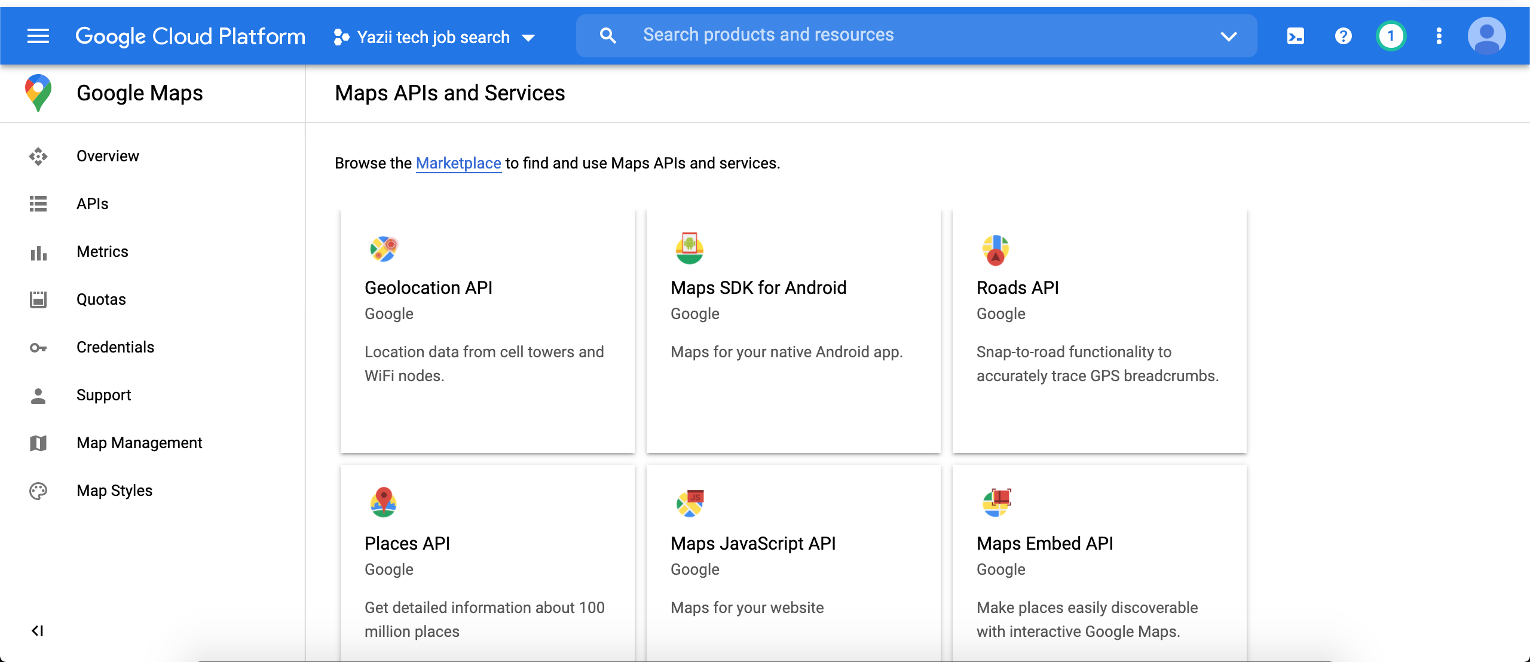1530x662 pixels.
Task: Click 'Google' vendor label under Geolocation API
Action: pyautogui.click(x=388, y=314)
